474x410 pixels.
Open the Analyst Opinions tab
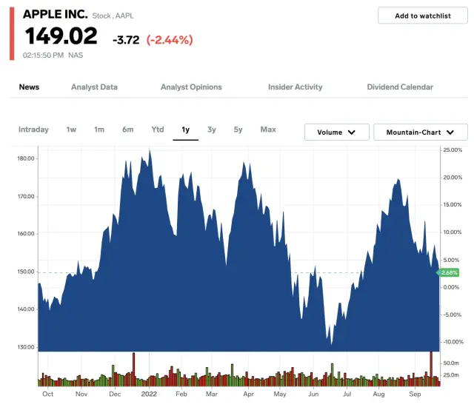pyautogui.click(x=191, y=87)
